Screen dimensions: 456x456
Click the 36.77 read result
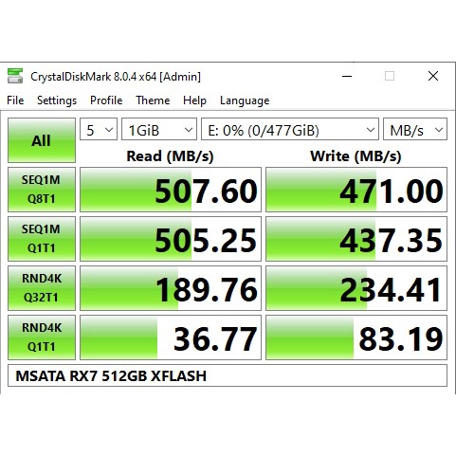[171, 337]
